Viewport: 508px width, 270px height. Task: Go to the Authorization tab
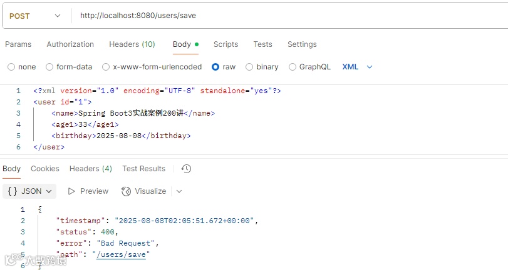coord(70,44)
